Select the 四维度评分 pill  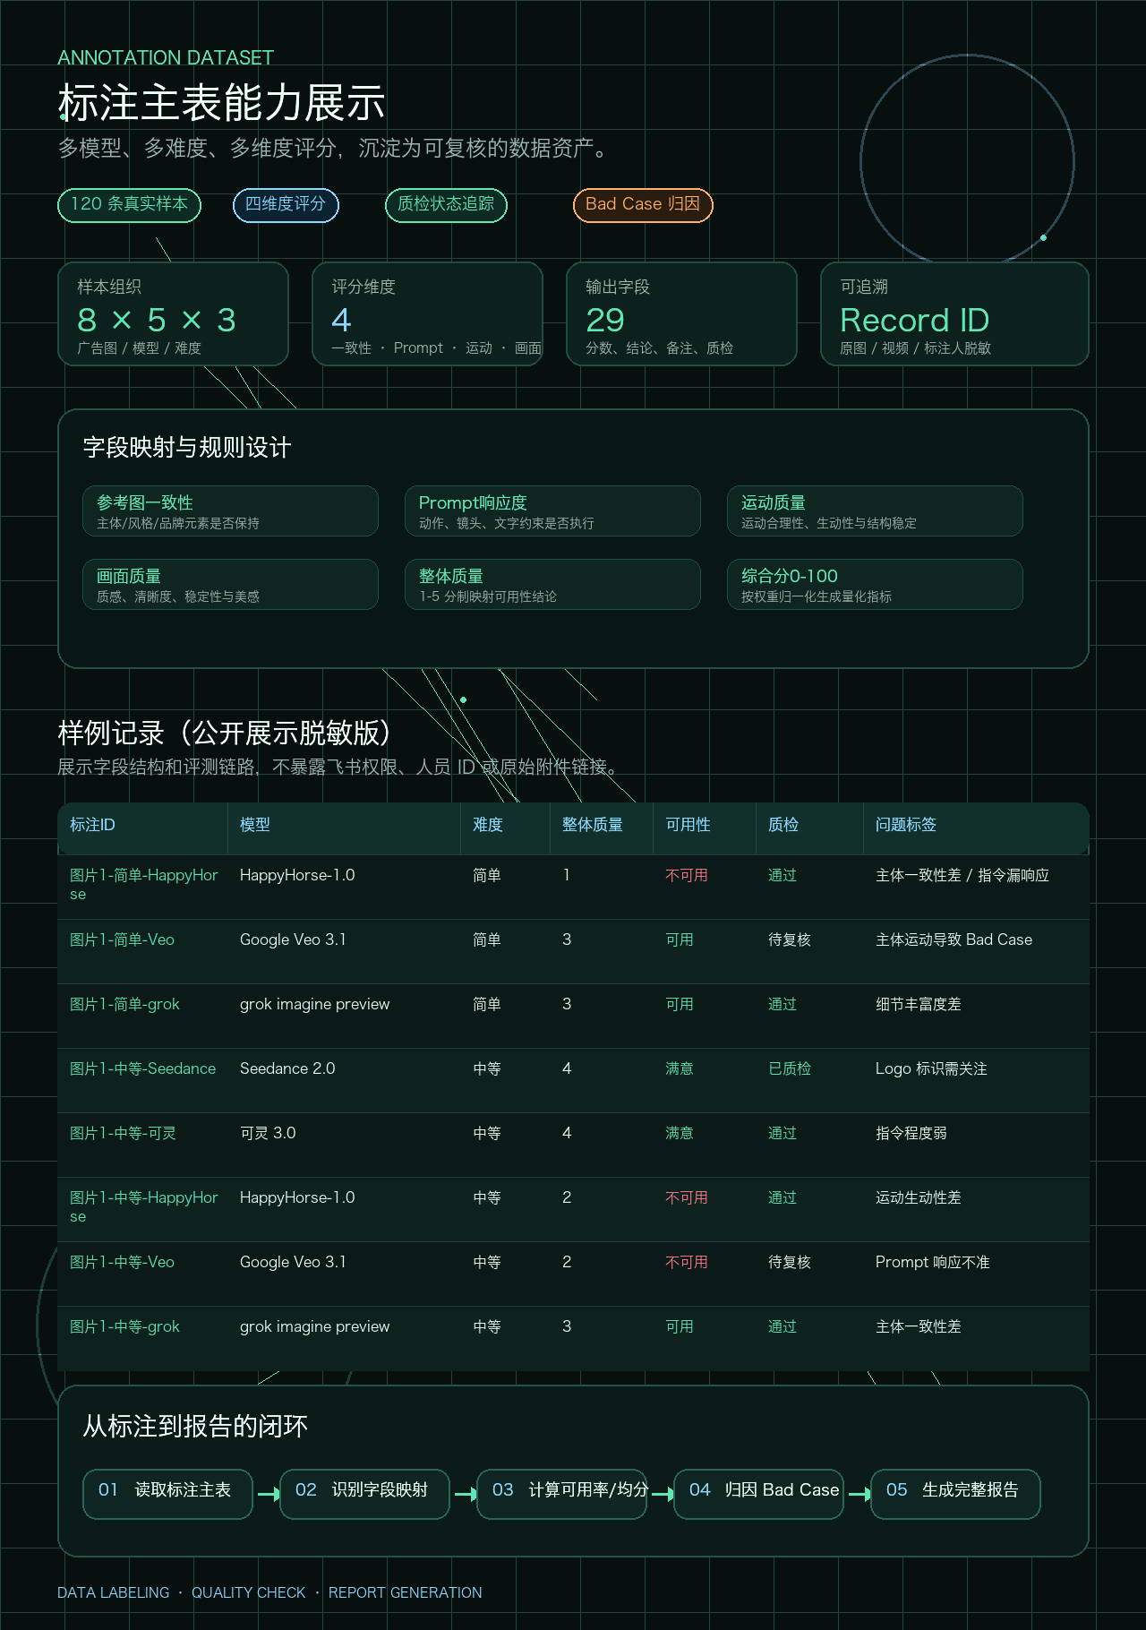(x=286, y=205)
